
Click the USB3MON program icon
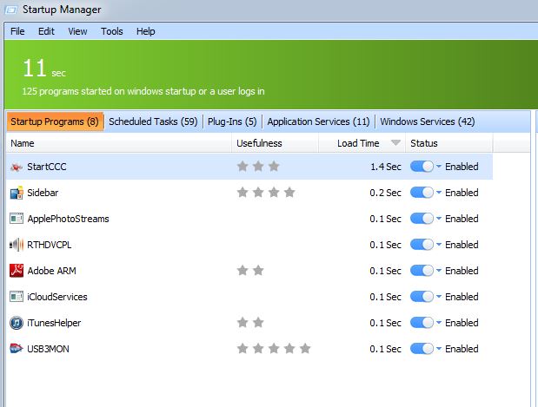tap(17, 348)
